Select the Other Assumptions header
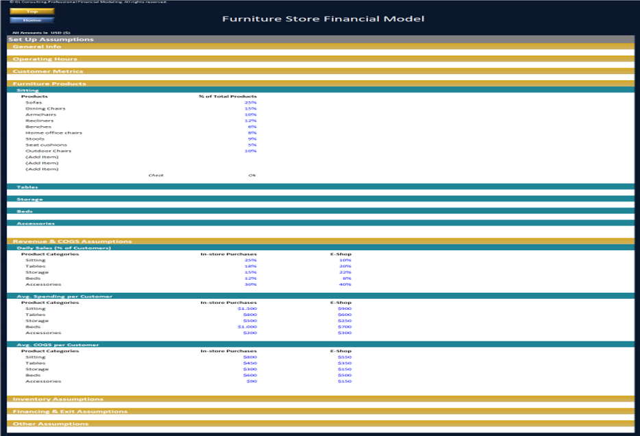The width and height of the screenshot is (640, 436). (321, 424)
